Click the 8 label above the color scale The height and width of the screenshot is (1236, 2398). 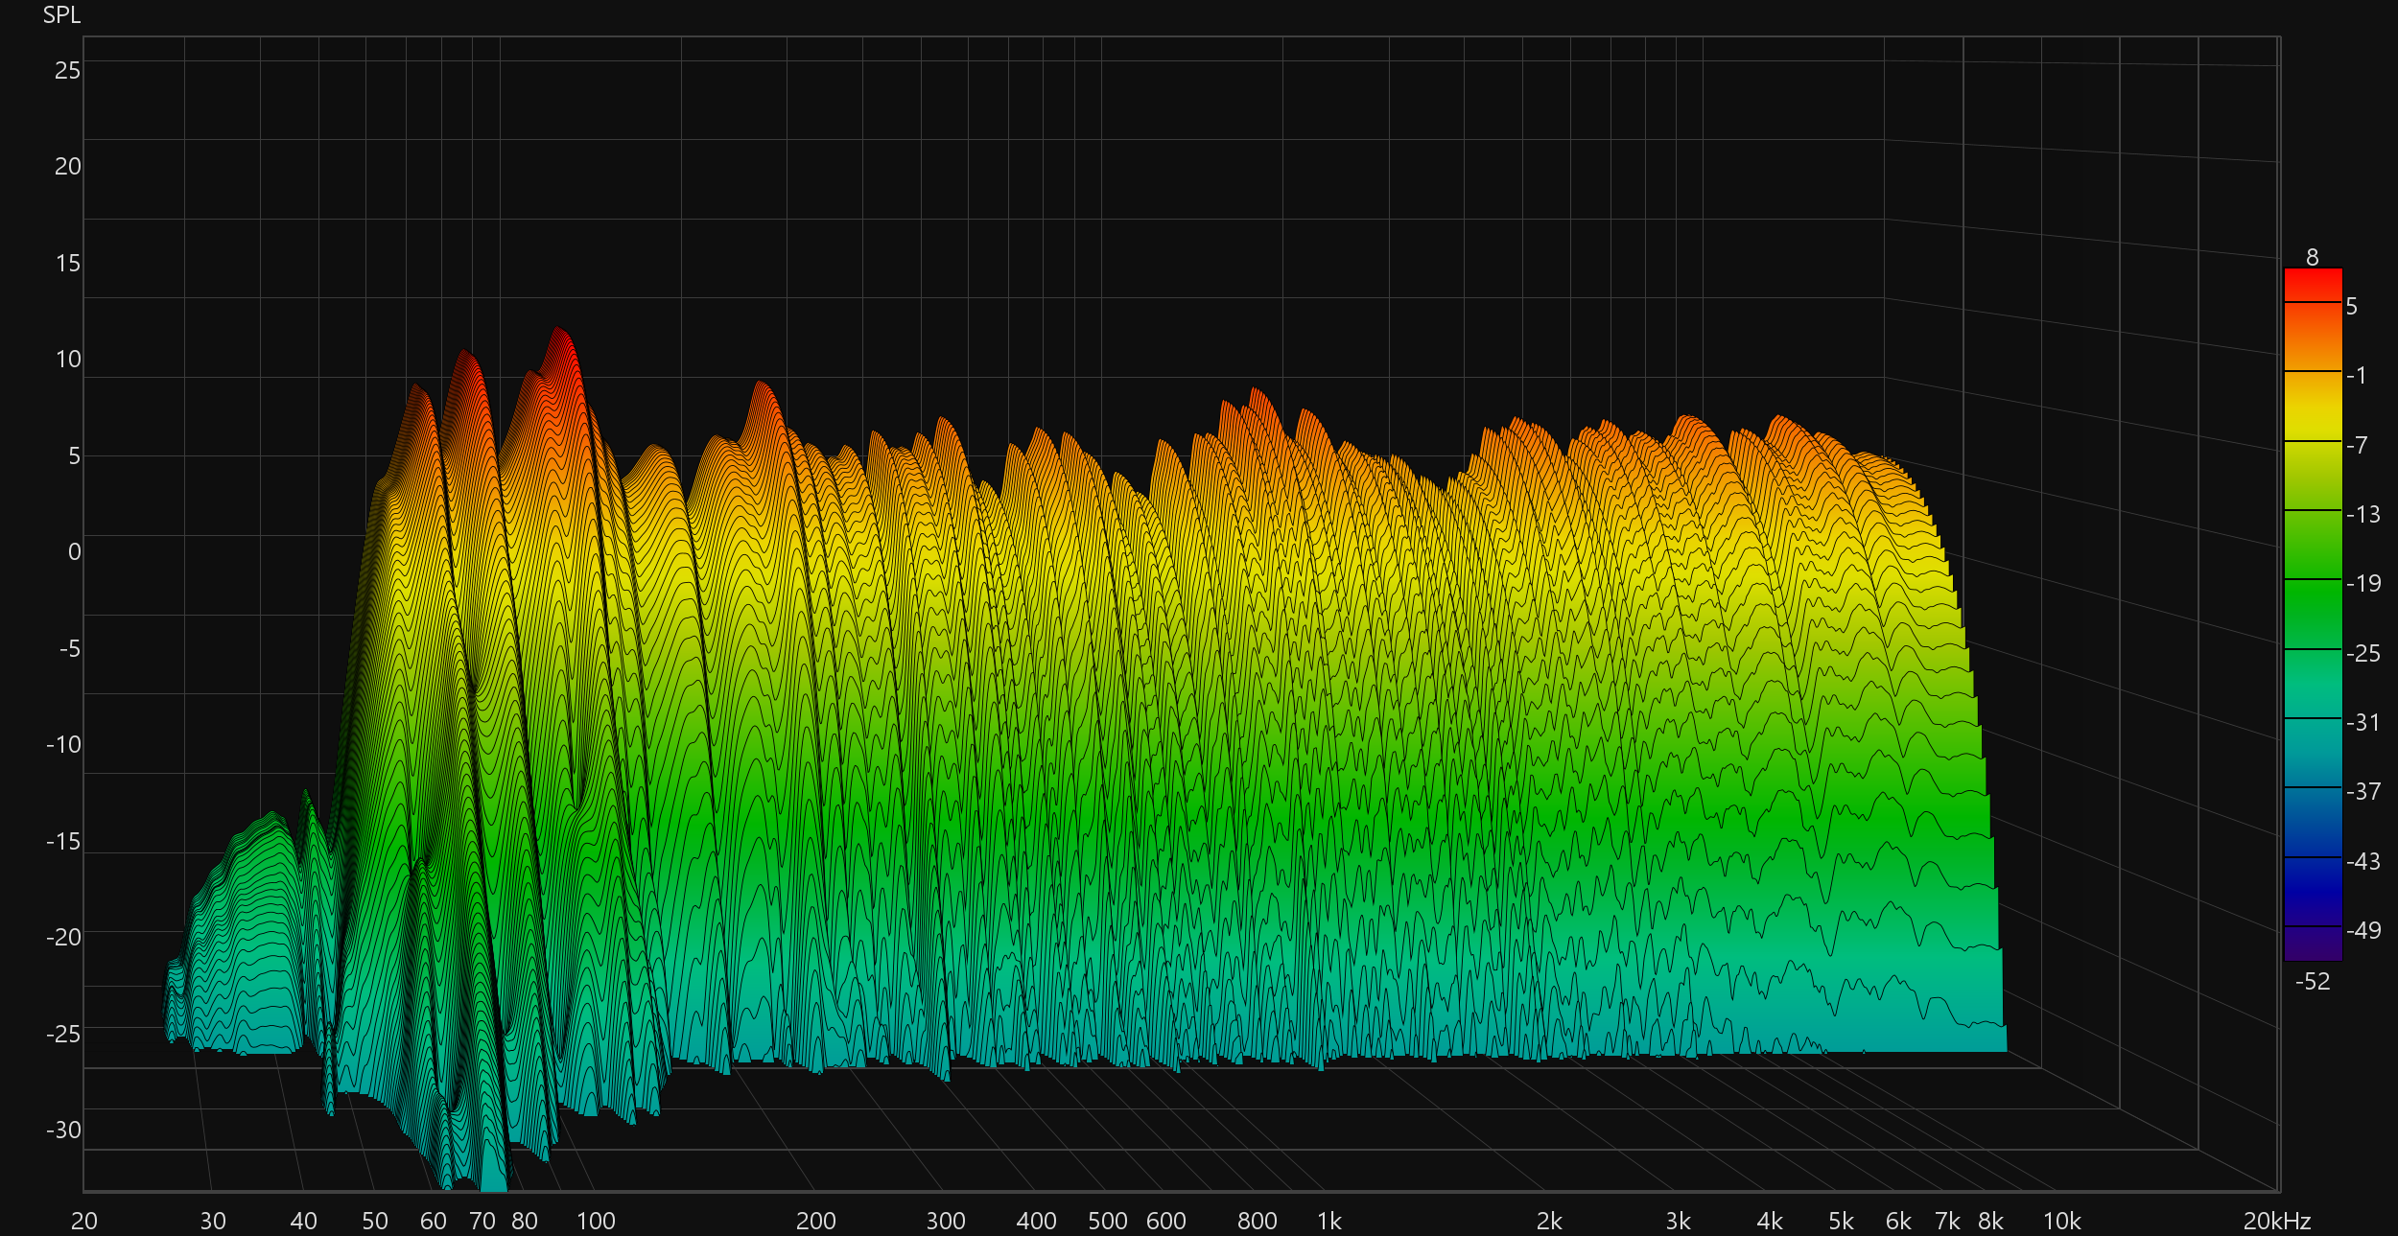(2312, 257)
